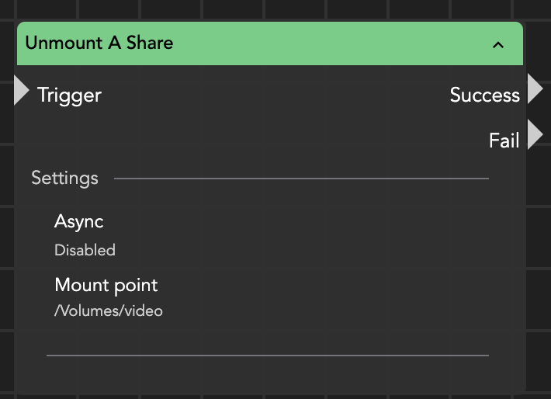Image resolution: width=551 pixels, height=399 pixels.
Task: Collapse the Unmount A Share node chevron
Action: pyautogui.click(x=498, y=44)
